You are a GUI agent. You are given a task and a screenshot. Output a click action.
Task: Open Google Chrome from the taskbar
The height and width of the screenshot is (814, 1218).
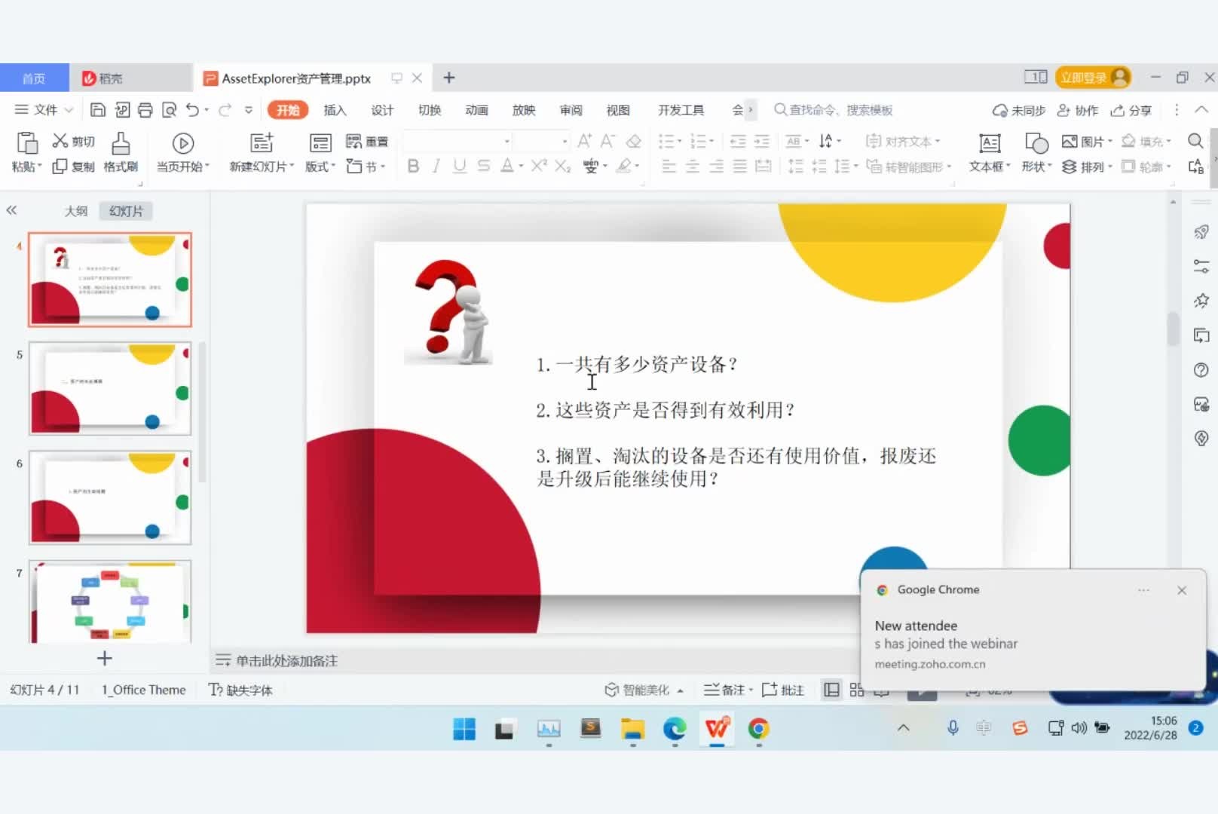pyautogui.click(x=758, y=729)
